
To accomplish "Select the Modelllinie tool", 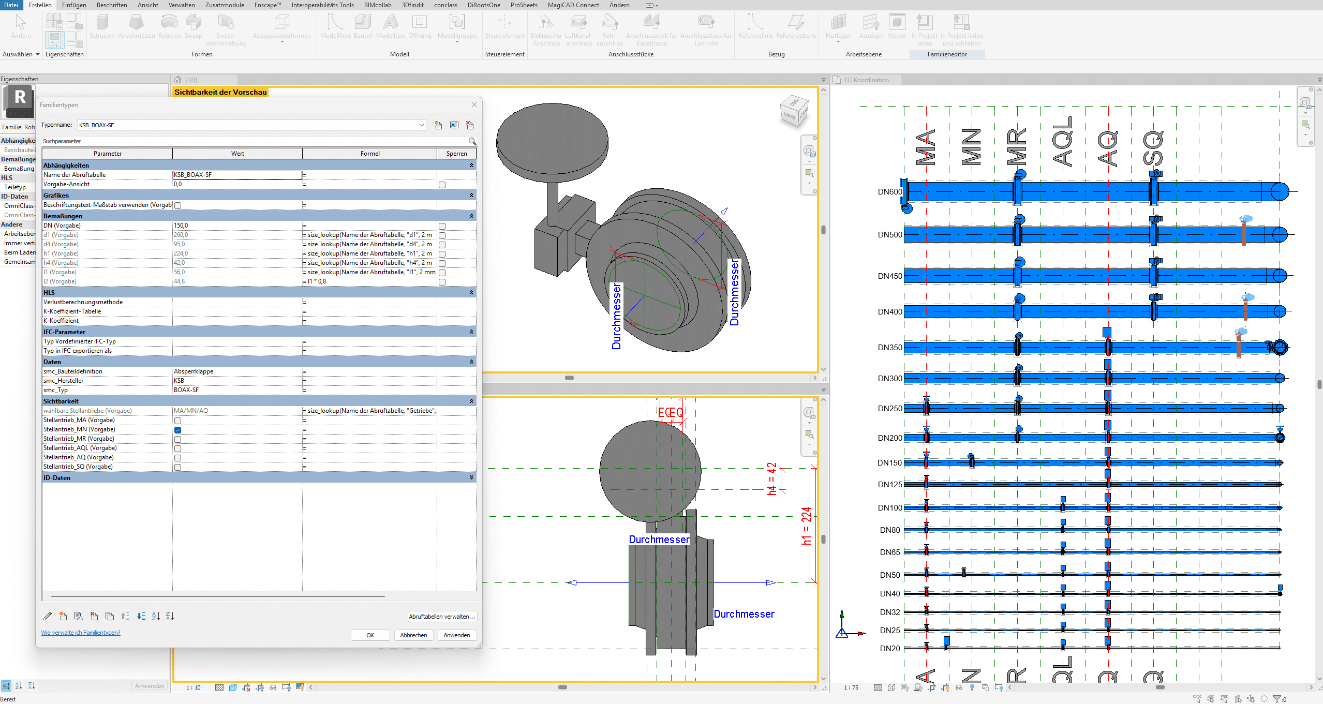I will pyautogui.click(x=335, y=26).
